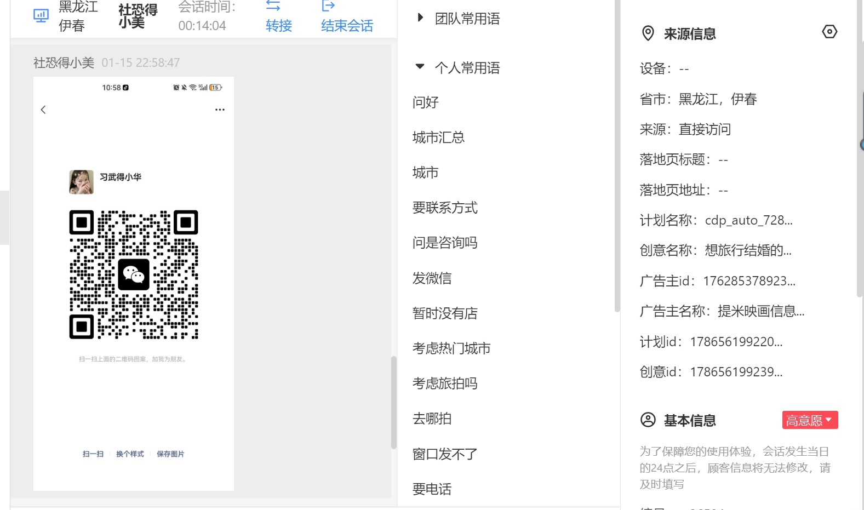Click the 会话时间 00:14:04 timer
This screenshot has width=864, height=510.
(207, 16)
